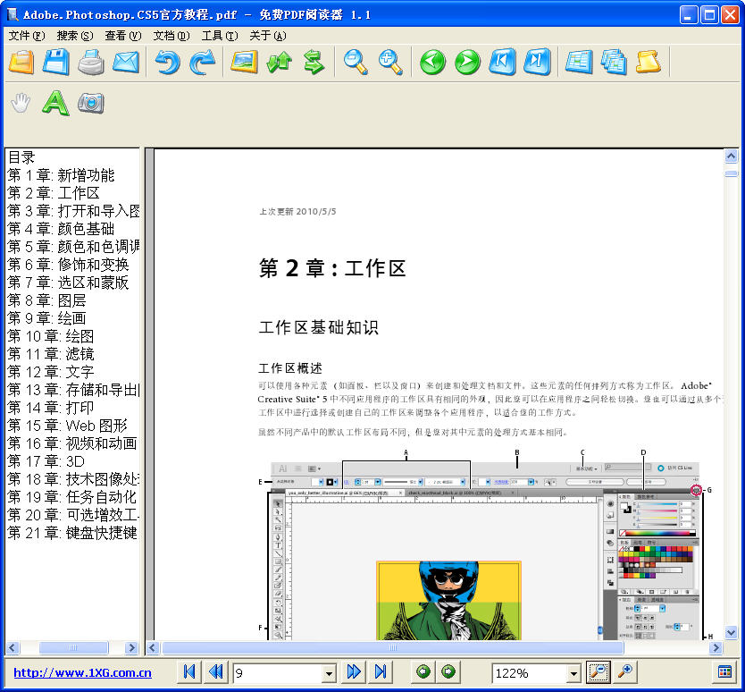The width and height of the screenshot is (745, 692).
Task: Open the page number dropdown
Action: pos(329,673)
